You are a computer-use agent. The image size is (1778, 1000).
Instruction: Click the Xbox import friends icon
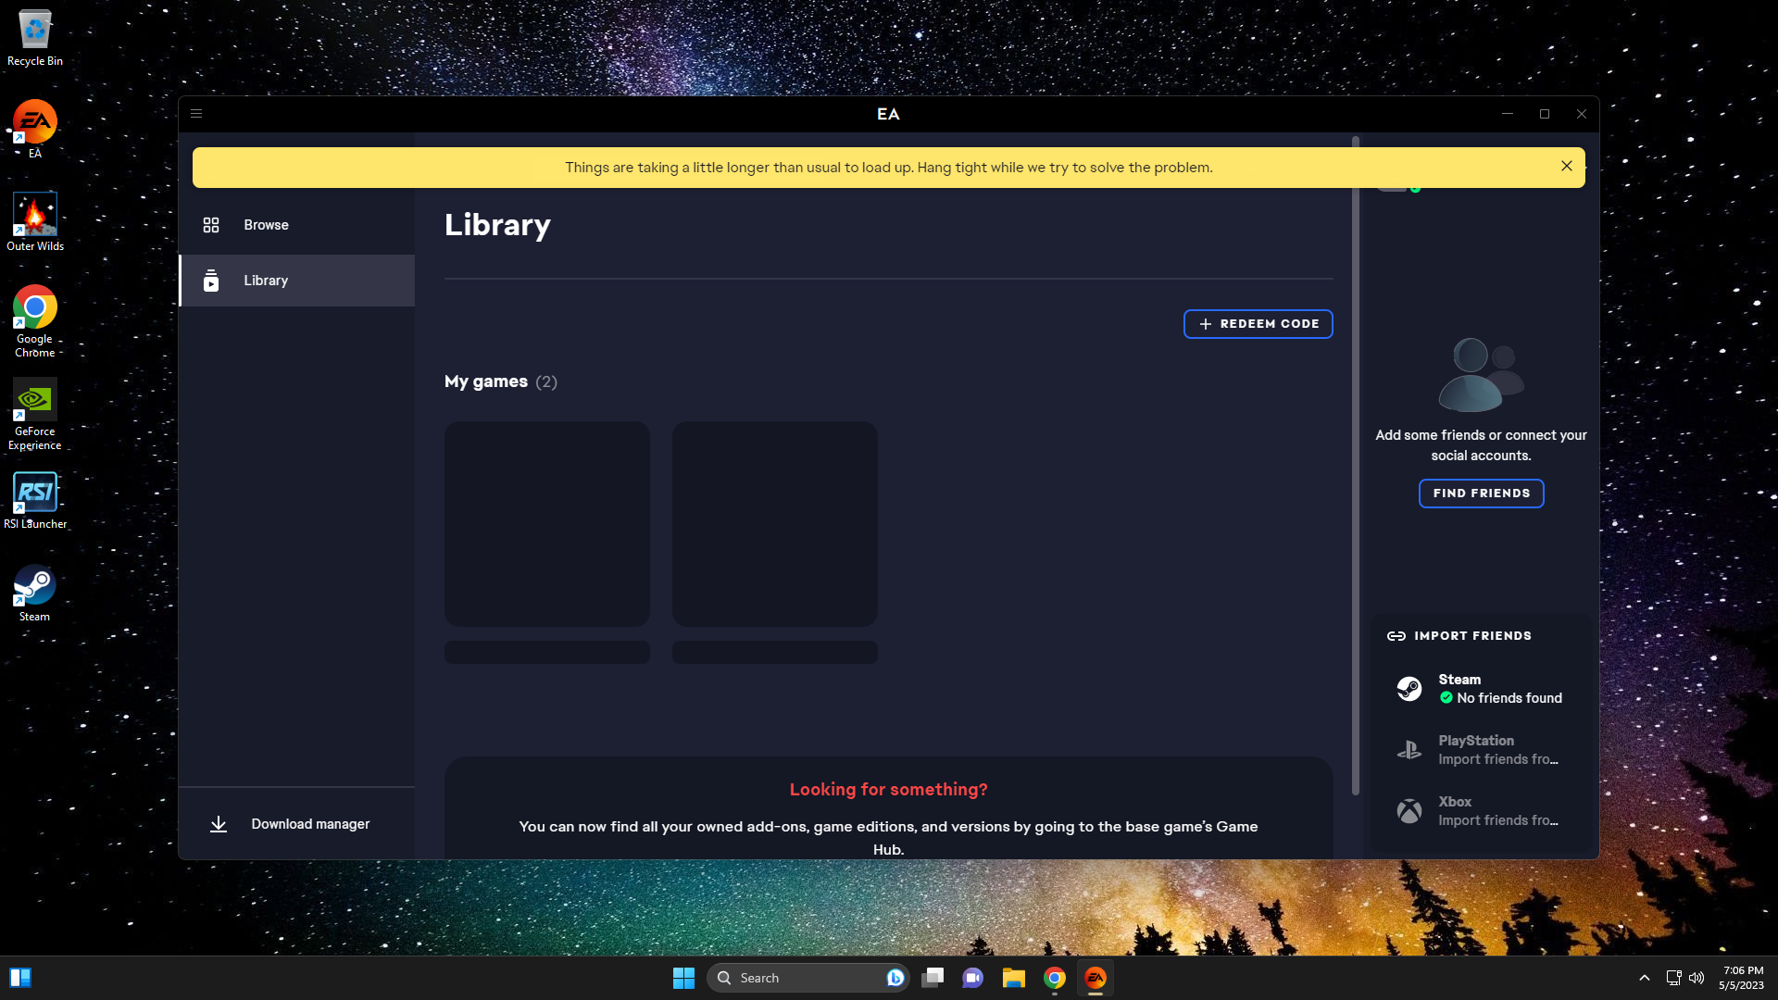pos(1409,811)
